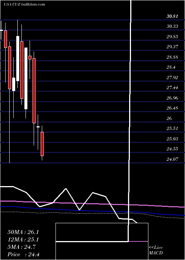Click the 25.51 price axis label
The height and width of the screenshot is (260, 185).
pyautogui.click(x=172, y=129)
